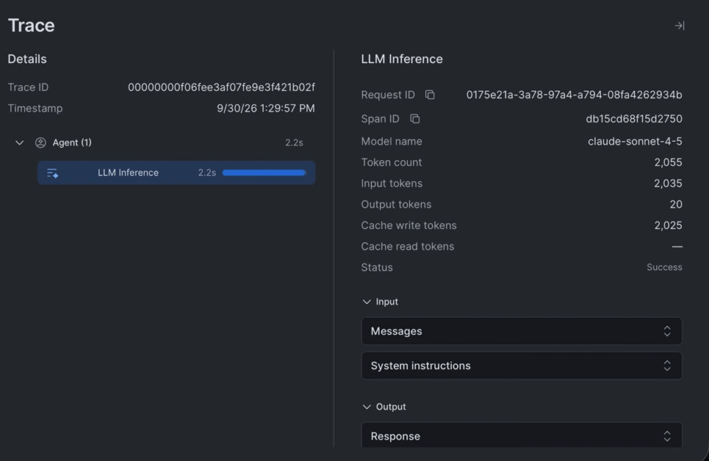Click the Input tokens value 2,035
The image size is (709, 461).
(x=668, y=183)
